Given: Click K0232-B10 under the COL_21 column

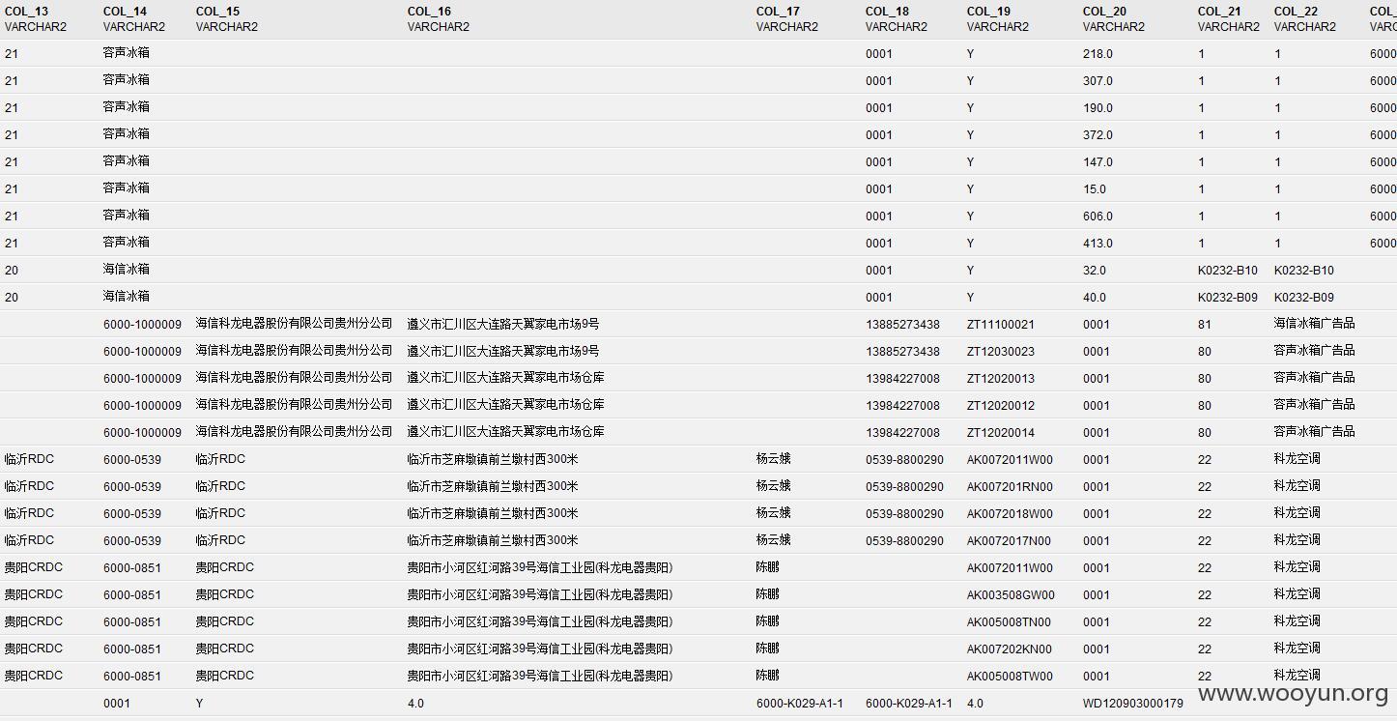Looking at the screenshot, I should coord(1228,271).
